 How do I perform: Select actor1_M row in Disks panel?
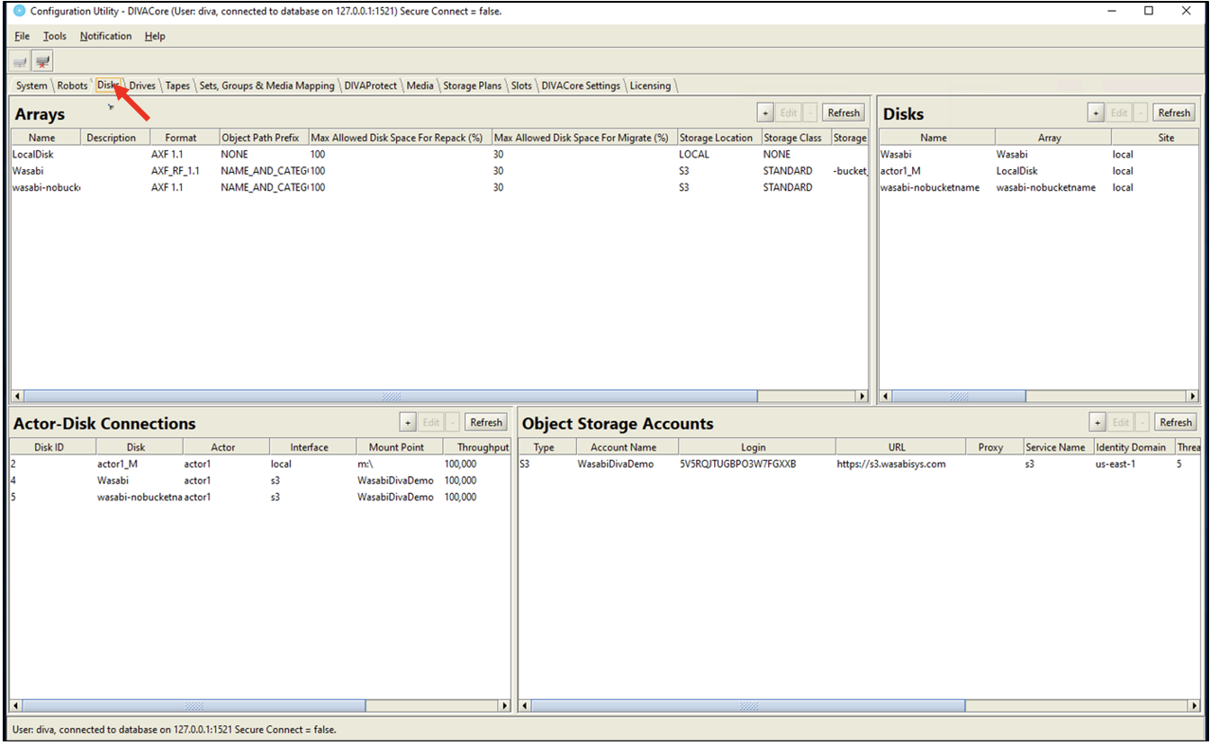[1039, 171]
